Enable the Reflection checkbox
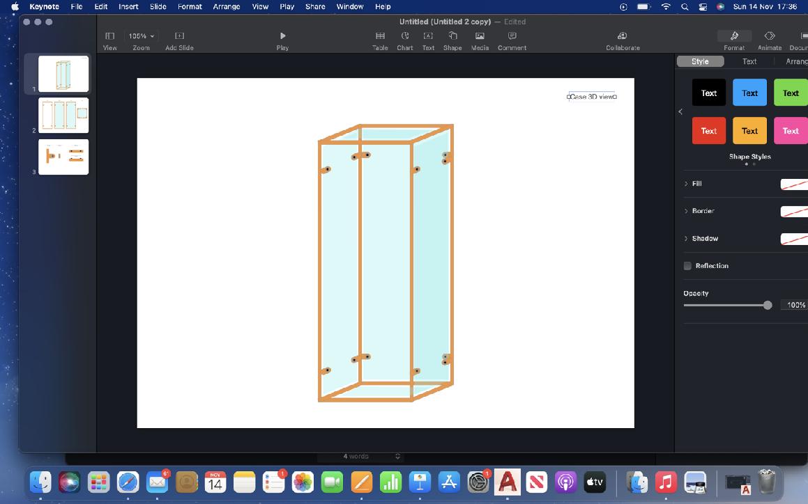The width and height of the screenshot is (808, 504). (687, 266)
